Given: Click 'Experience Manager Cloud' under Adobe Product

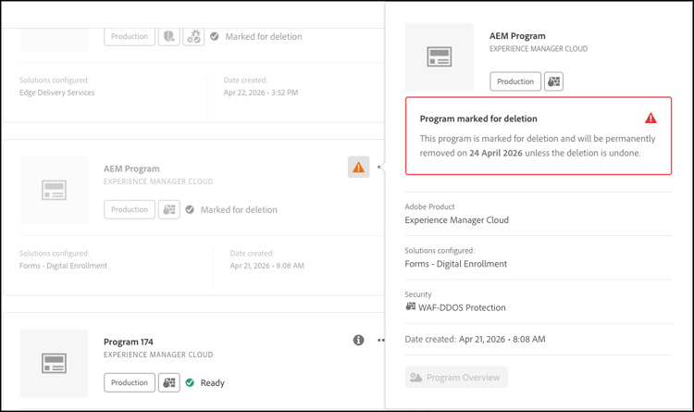Looking at the screenshot, I should 457,220.
